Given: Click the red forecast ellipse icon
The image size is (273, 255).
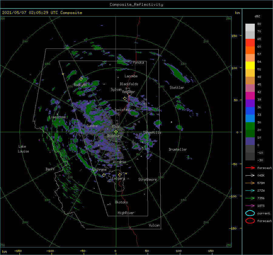Looking at the screenshot, I should point(250,221).
